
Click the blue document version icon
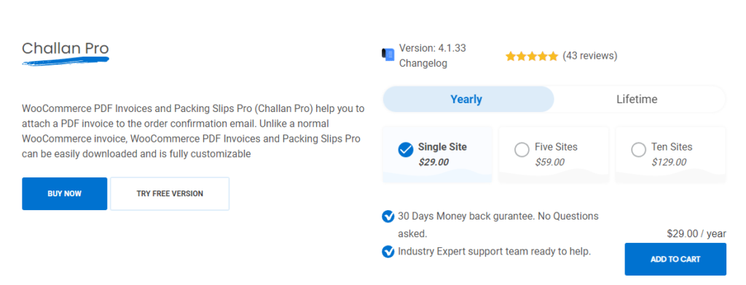click(388, 55)
